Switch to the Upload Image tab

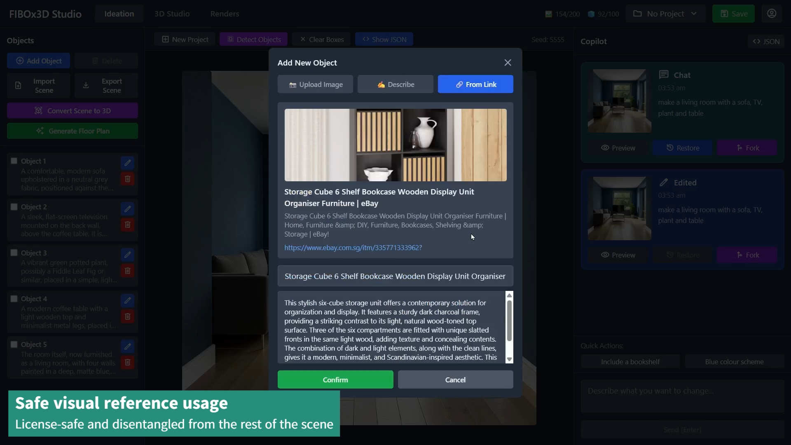(x=315, y=84)
